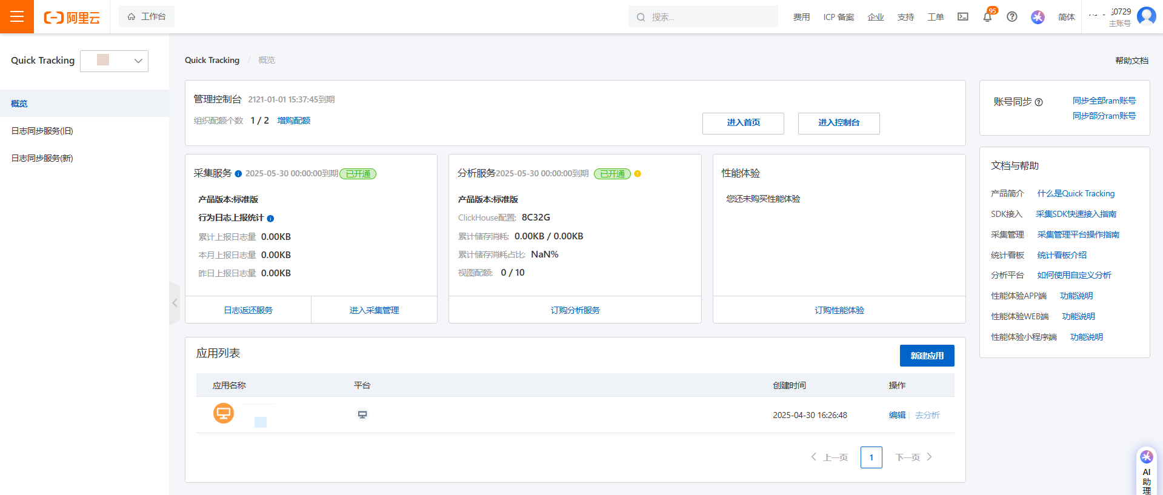Screen dimensions: 1163x495
Task: Click the 应用名称 column header
Action: [229, 385]
